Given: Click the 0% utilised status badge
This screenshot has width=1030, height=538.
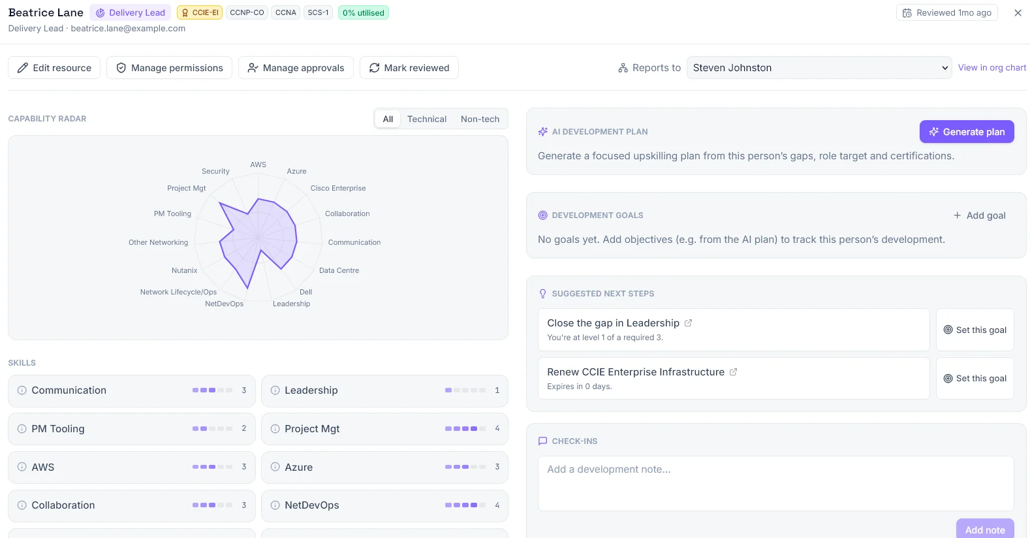Looking at the screenshot, I should coord(364,13).
